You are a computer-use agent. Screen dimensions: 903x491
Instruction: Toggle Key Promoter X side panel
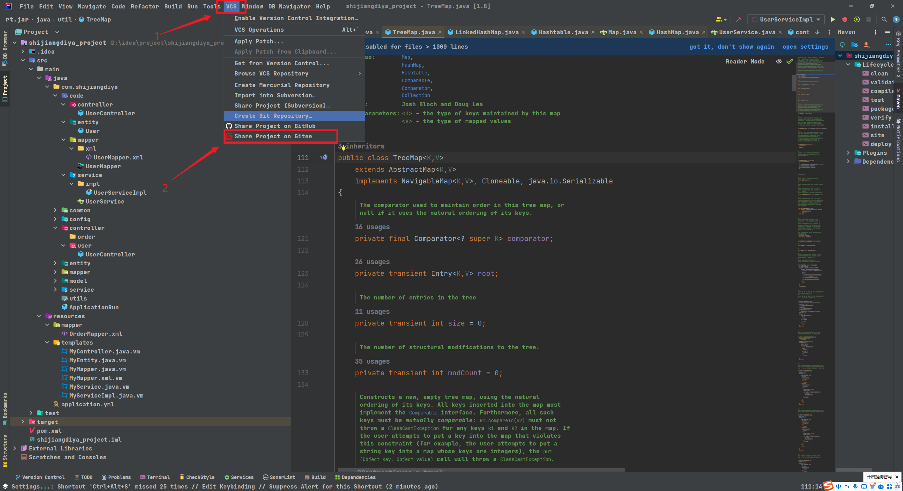pos(898,55)
